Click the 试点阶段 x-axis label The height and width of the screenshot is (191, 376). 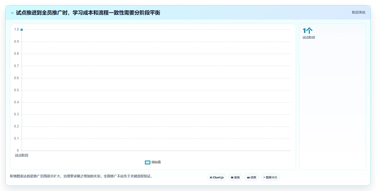click(22, 155)
